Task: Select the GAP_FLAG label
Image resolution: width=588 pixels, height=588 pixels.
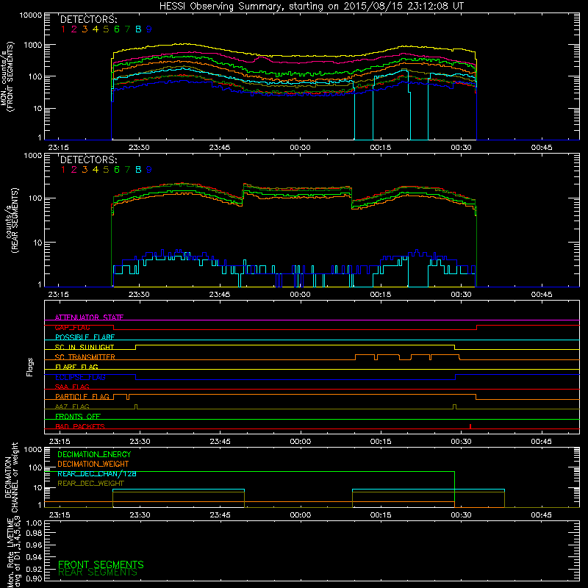Action: [72, 327]
